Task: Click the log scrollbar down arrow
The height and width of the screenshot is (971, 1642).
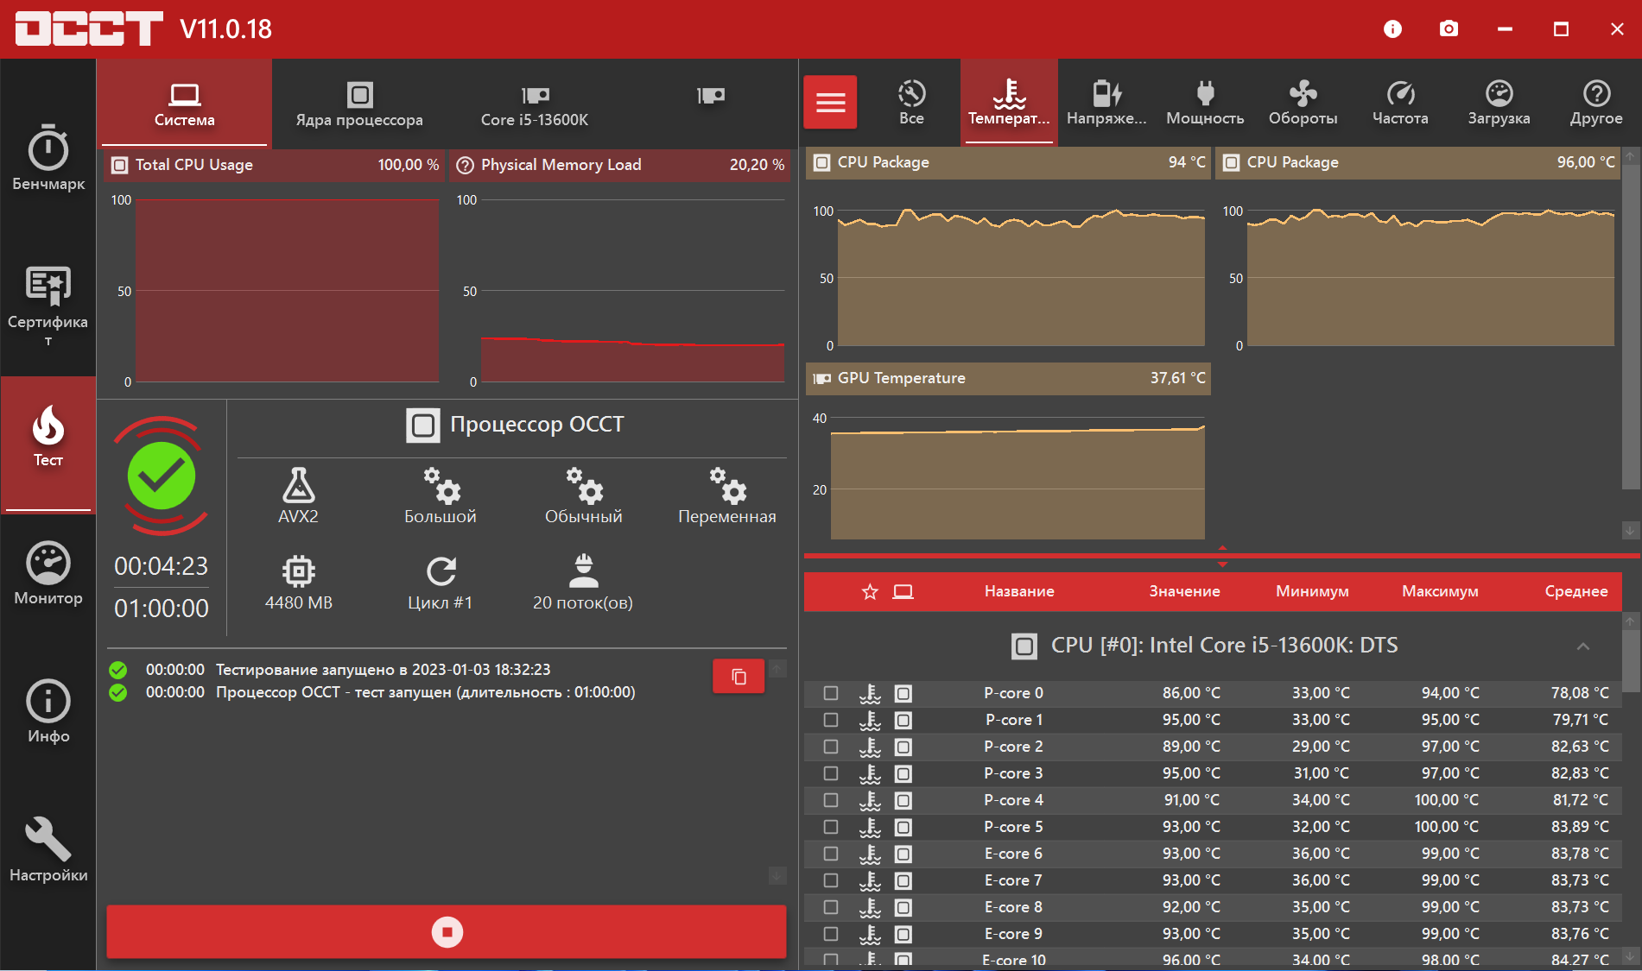Action: [x=777, y=875]
